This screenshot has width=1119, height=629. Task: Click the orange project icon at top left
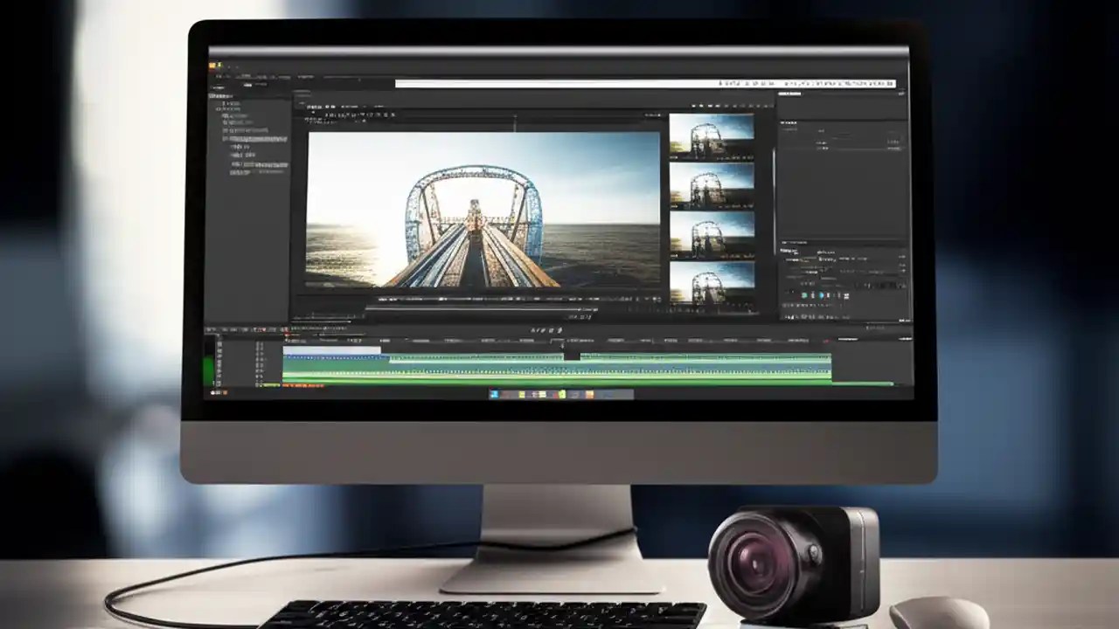tap(213, 66)
